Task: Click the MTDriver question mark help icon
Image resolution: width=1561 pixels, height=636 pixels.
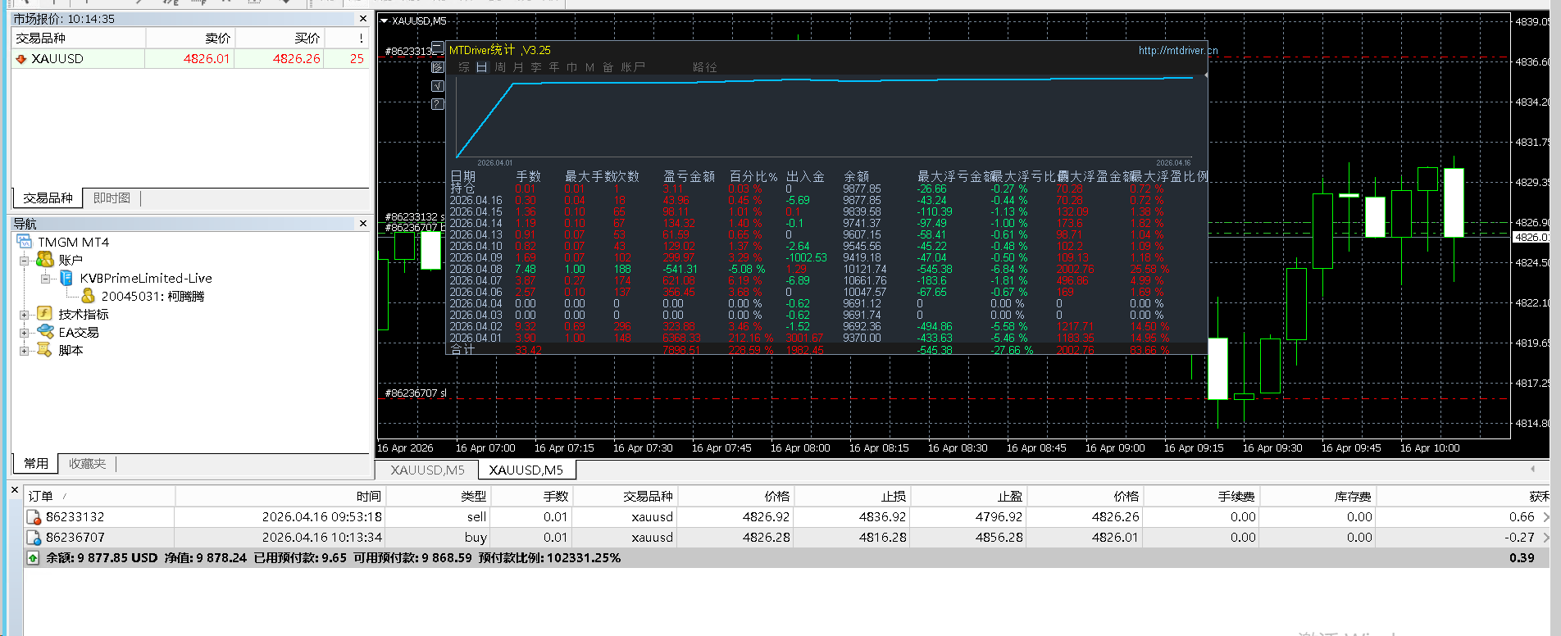Action: tap(438, 104)
